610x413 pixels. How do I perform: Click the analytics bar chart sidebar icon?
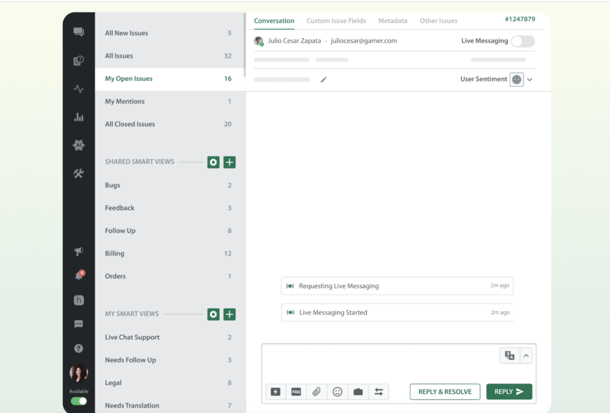point(79,117)
